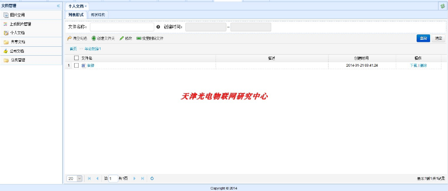Check the checkbox for row 致辞
Image resolution: width=448 pixels, height=191 pixels.
(x=76, y=65)
